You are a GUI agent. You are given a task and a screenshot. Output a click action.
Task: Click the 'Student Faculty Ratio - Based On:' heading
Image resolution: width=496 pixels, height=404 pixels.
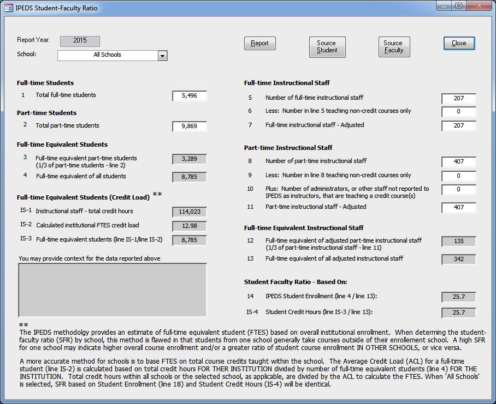[x=296, y=282]
